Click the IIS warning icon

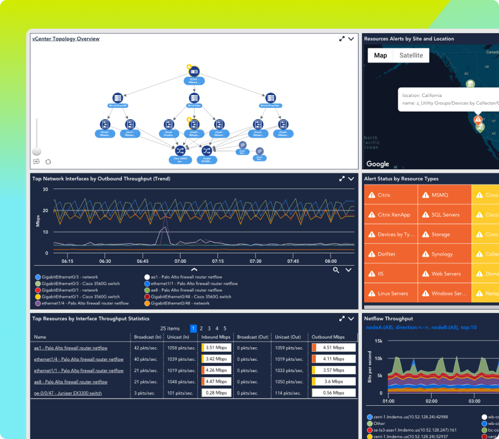[371, 274]
